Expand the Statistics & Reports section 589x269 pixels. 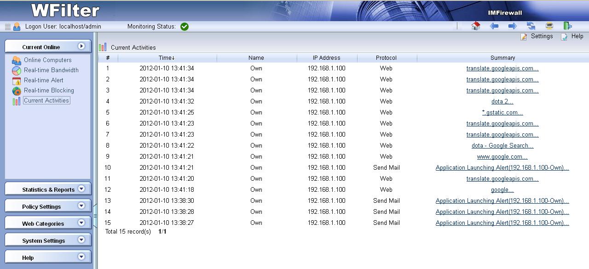[48, 189]
